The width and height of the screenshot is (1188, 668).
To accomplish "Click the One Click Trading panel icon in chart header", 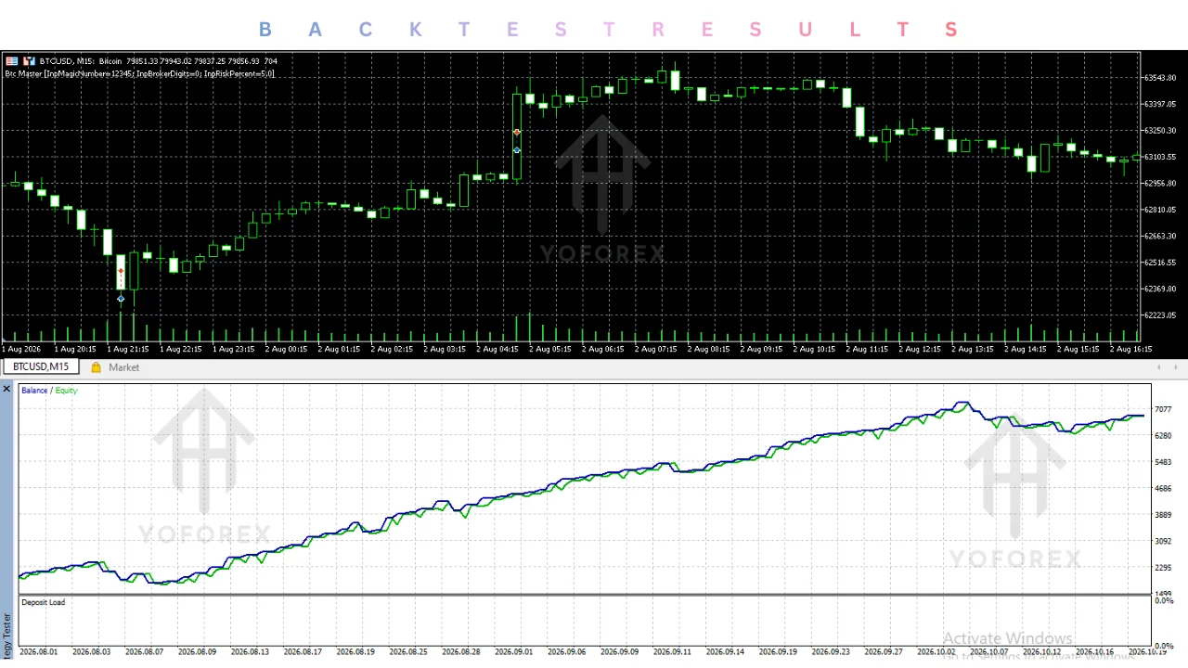I will [12, 61].
